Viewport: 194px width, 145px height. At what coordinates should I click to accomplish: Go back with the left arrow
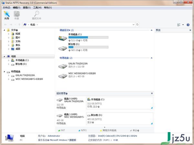[5, 25]
